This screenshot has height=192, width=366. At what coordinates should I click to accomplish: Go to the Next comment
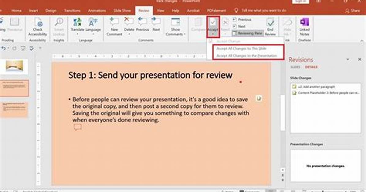[156, 24]
